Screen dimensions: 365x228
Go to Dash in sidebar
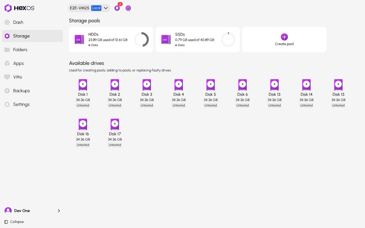pos(32,22)
